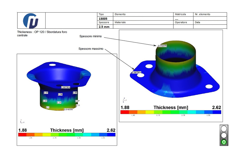240x147 pixels.
Task: Click the company logo in the header
Action: [31, 20]
